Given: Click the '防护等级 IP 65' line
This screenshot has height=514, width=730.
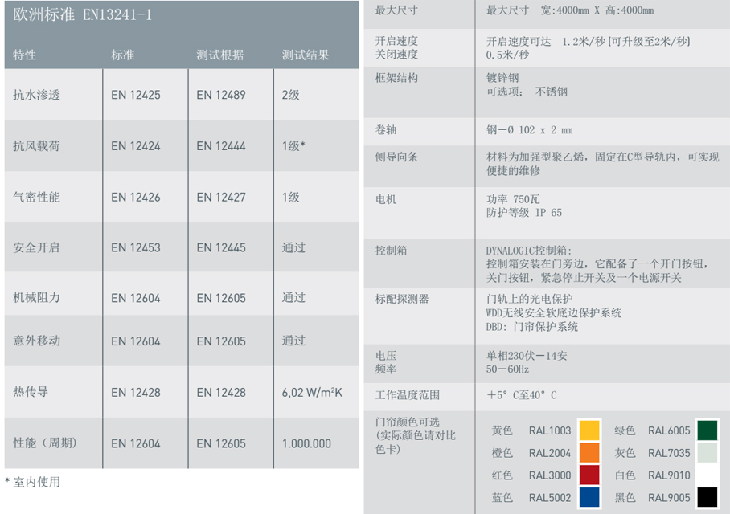Looking at the screenshot, I should point(524,213).
